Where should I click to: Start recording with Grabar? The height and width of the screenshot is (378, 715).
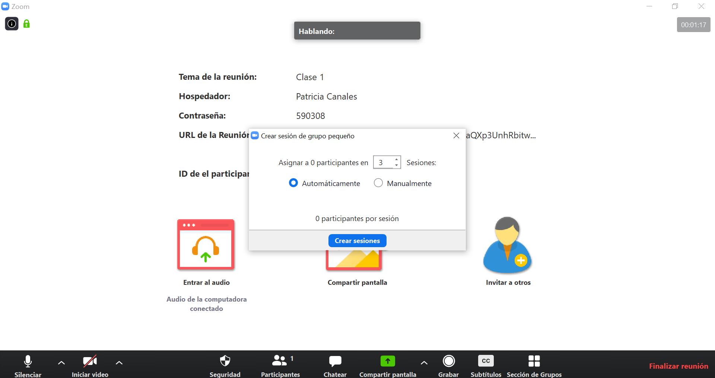pos(449,366)
